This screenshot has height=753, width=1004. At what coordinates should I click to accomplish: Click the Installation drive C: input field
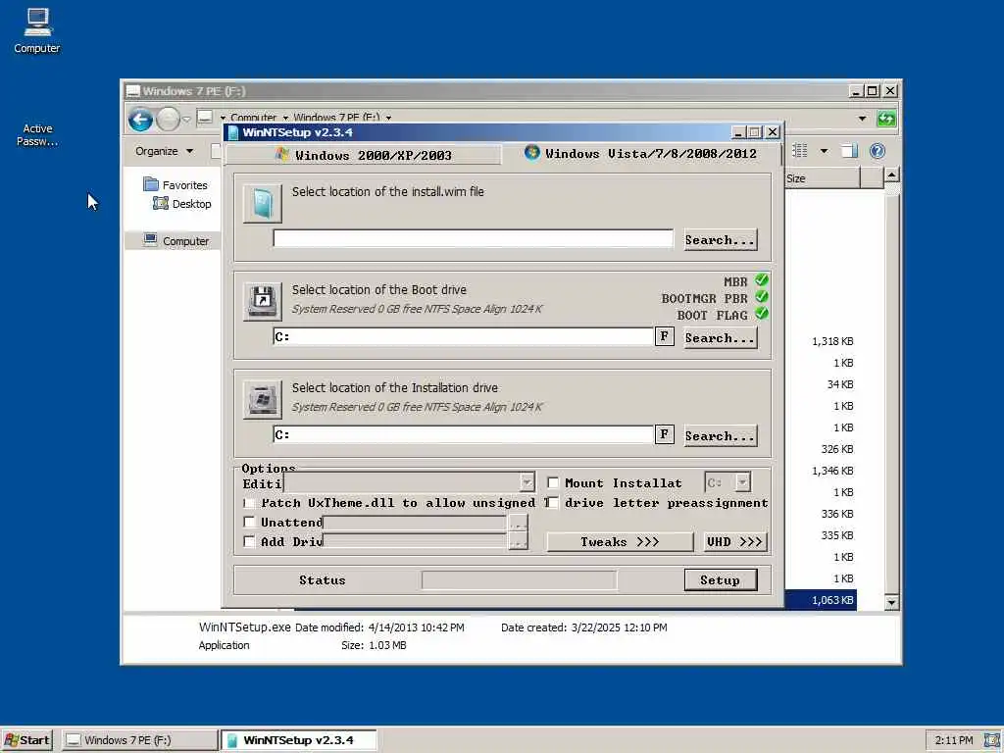464,434
